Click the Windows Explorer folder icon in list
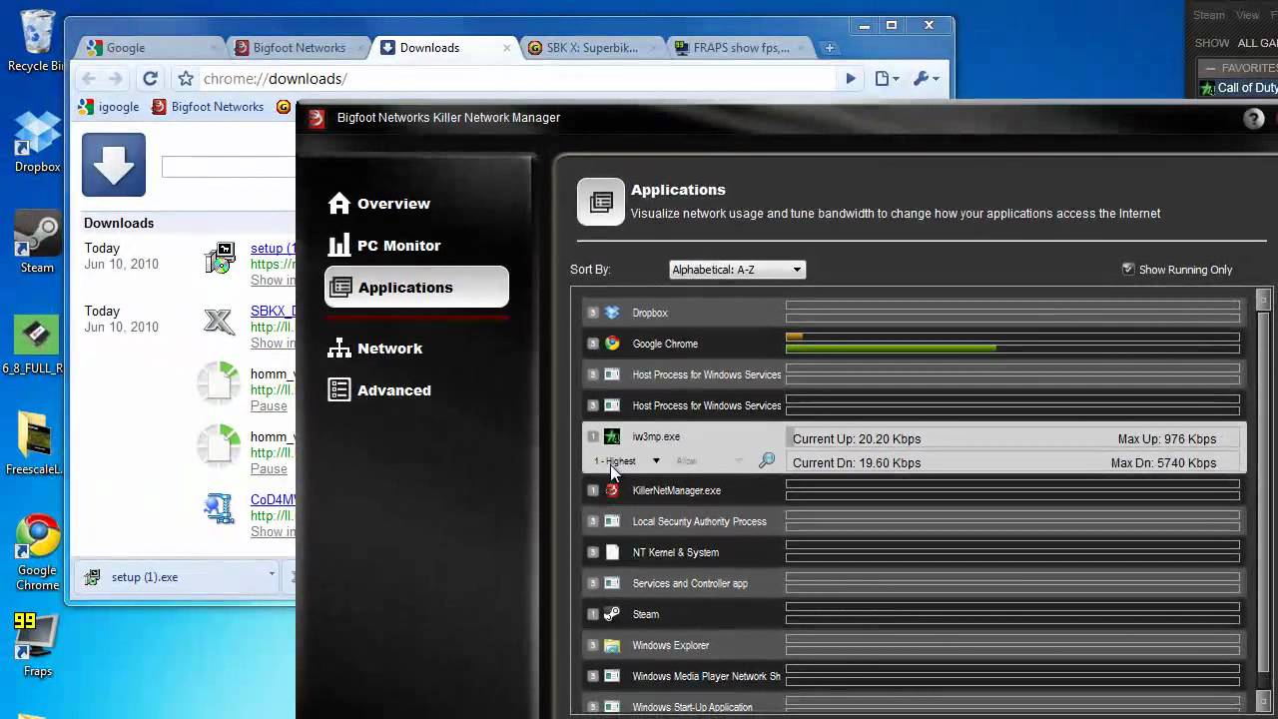Image resolution: width=1278 pixels, height=719 pixels. (612, 645)
